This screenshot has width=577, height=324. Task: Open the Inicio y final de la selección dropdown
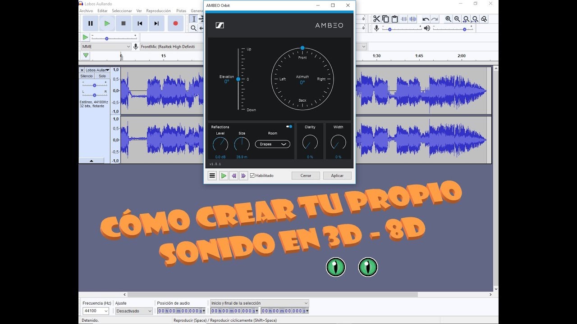(x=260, y=303)
